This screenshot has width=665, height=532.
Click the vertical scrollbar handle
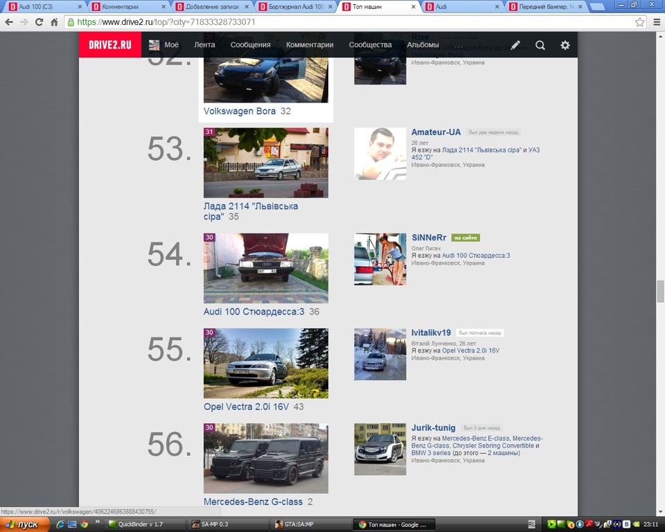pos(660,292)
